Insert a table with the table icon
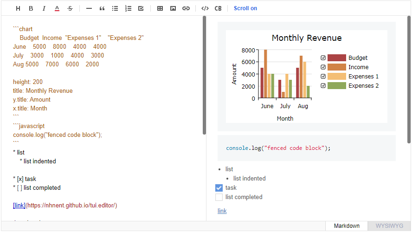412x232 pixels. (x=160, y=8)
